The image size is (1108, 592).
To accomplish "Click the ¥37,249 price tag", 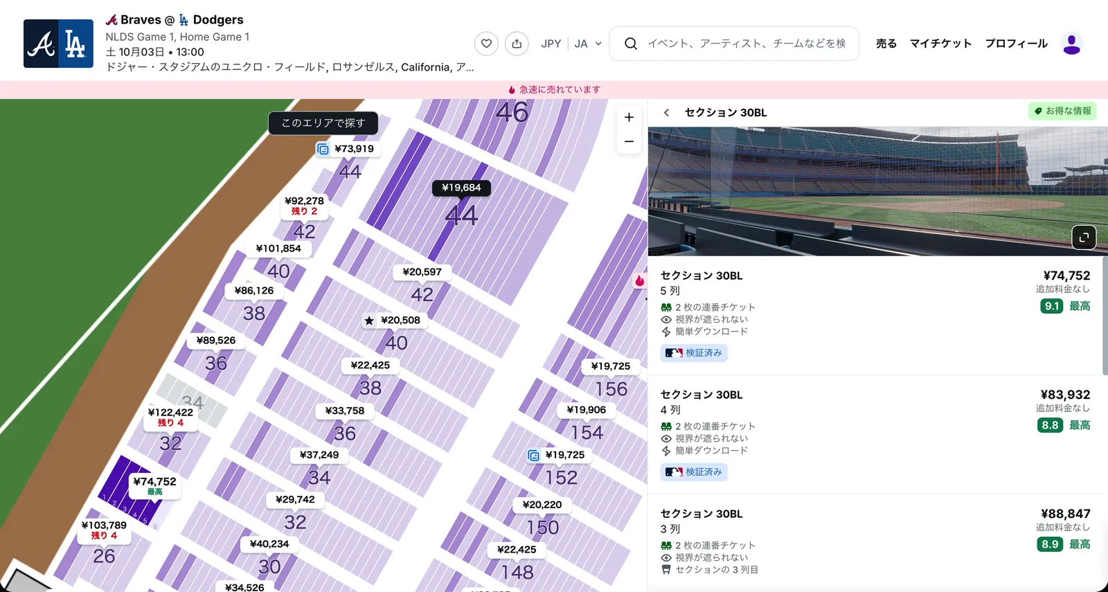I will [x=319, y=455].
